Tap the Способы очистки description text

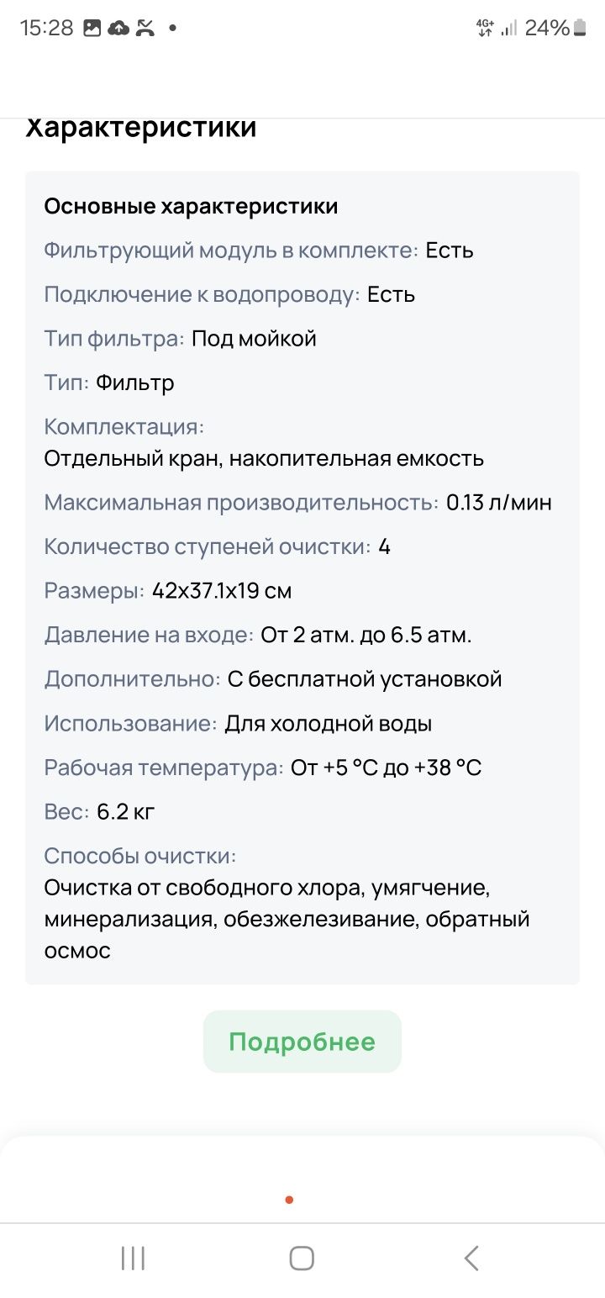point(287,919)
